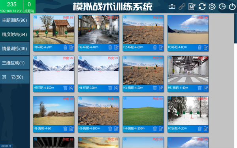Open settings gear icon
The height and width of the screenshot is (148, 237).
[212, 7]
